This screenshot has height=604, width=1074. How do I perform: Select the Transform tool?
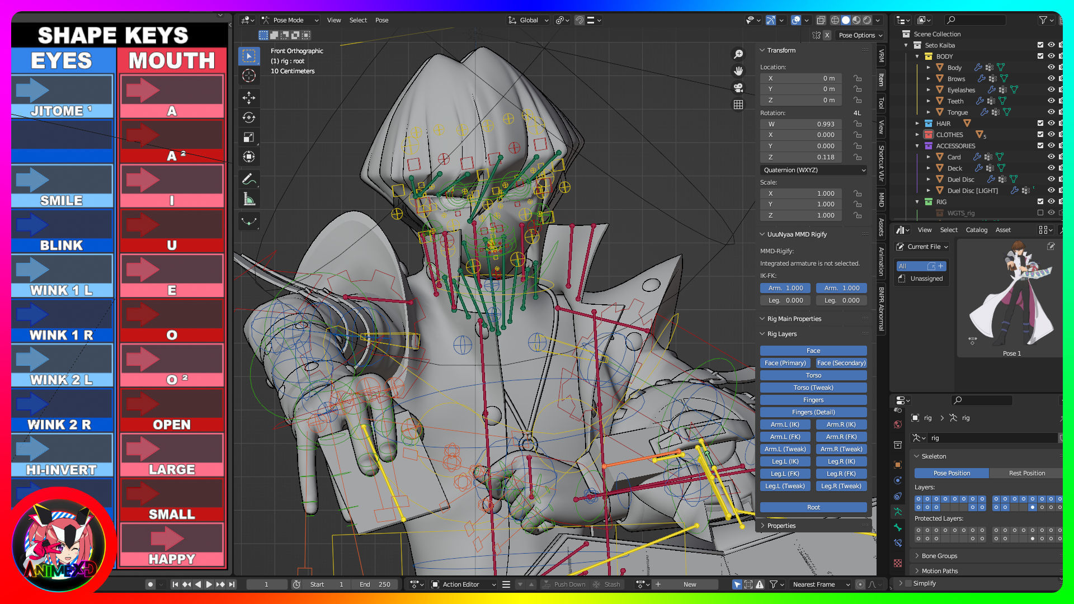pyautogui.click(x=249, y=157)
